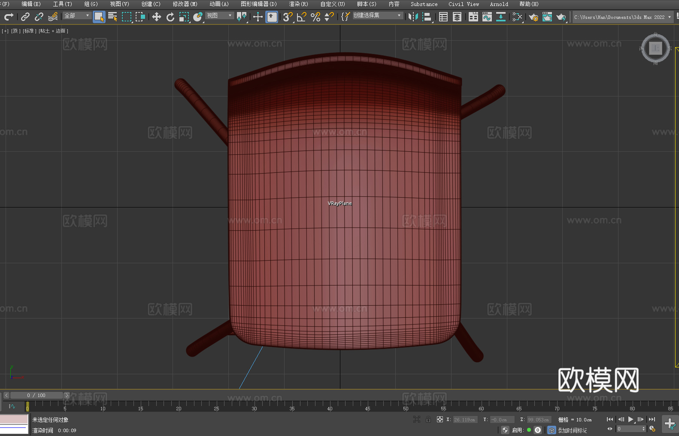Image resolution: width=679 pixels, height=436 pixels.
Task: Click time slider at 0 / 100
Action: [x=36, y=395]
